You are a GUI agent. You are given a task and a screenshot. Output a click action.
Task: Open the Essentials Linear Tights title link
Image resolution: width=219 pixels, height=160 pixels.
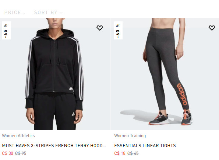coord(145,146)
